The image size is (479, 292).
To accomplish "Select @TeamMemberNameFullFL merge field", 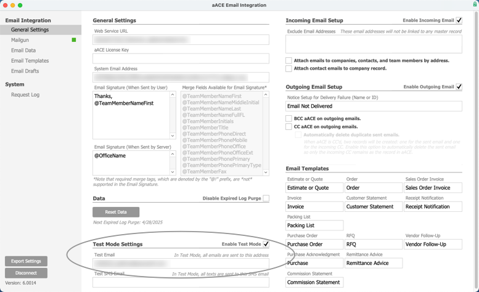I will click(213, 115).
